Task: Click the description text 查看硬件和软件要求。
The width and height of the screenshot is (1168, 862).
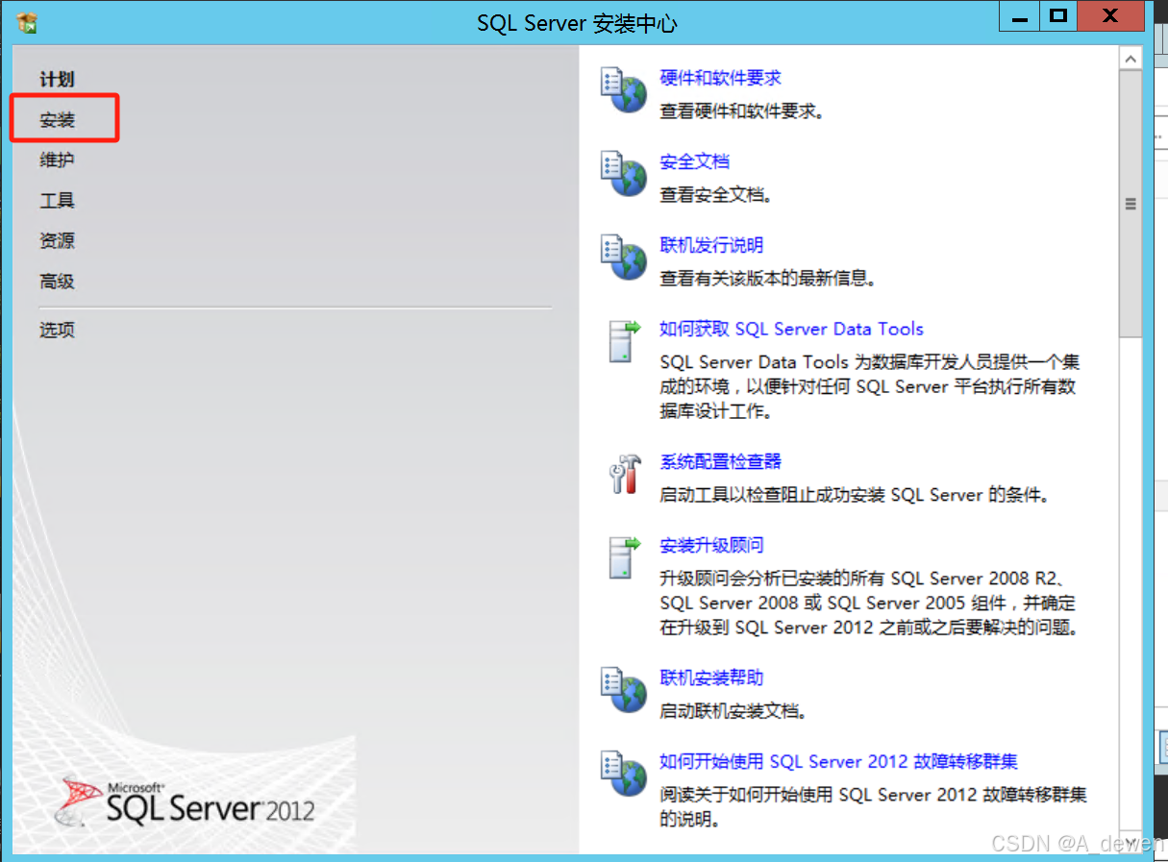Action: coord(742,111)
